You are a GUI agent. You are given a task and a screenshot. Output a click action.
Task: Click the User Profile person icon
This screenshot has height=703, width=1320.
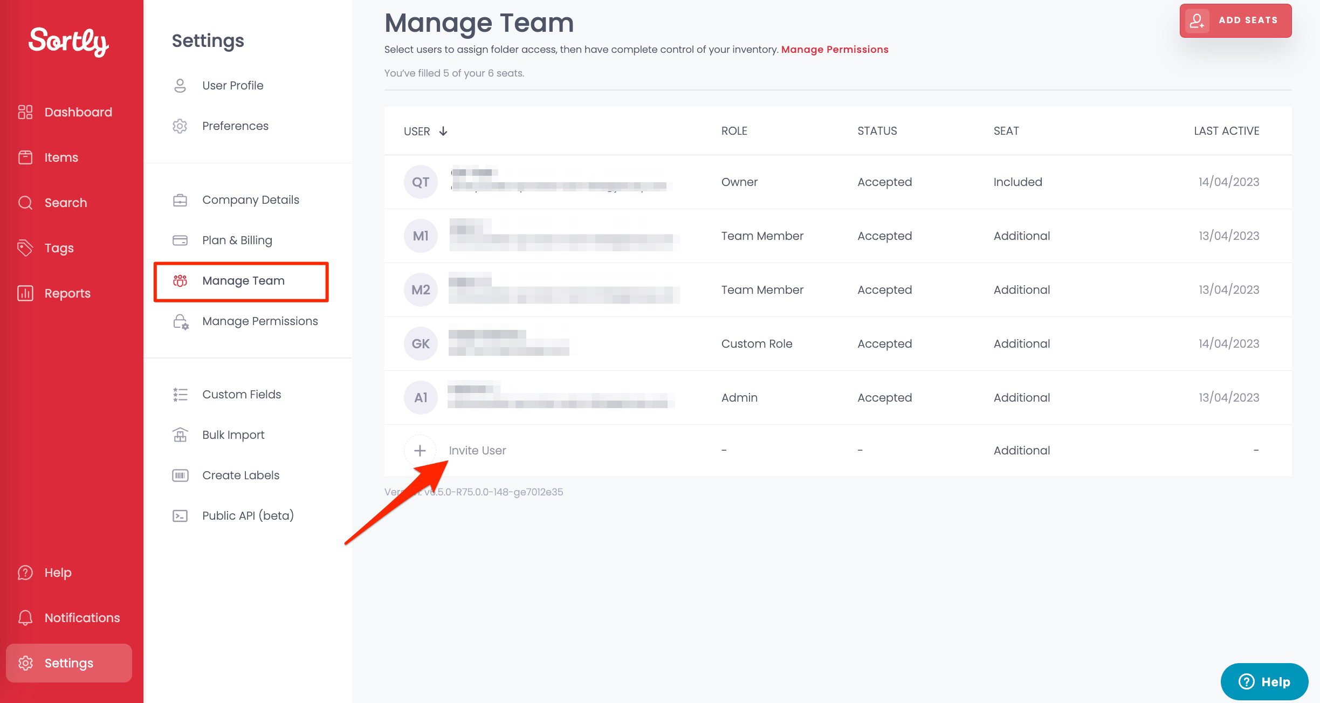point(180,86)
